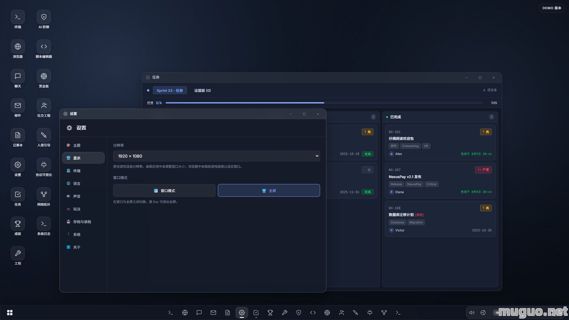Open the 浏览器 desktop icon
The width and height of the screenshot is (569, 320).
[x=18, y=49]
